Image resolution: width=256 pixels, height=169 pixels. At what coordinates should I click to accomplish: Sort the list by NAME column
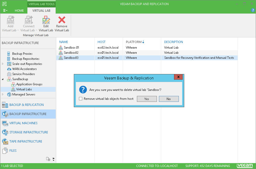coord(64,42)
